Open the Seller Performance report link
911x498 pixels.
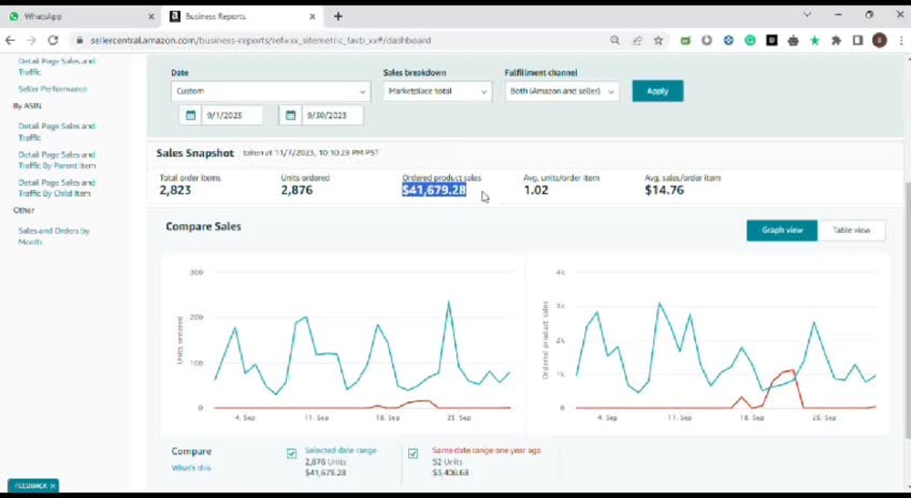pos(53,89)
